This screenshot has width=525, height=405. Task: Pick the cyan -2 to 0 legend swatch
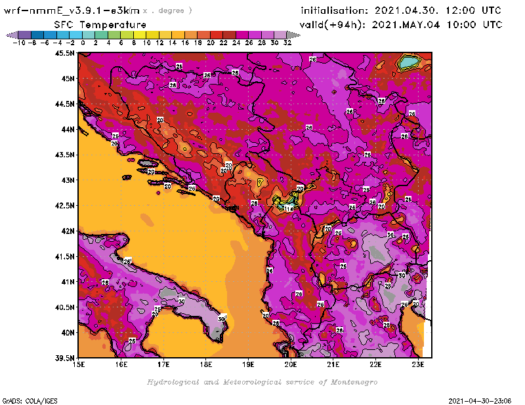coord(75,35)
